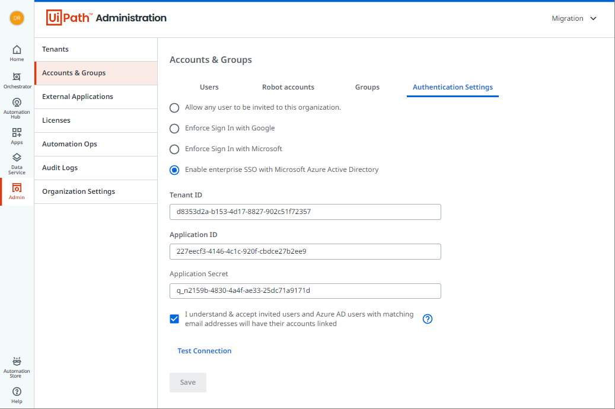Select Enable enterprise SSO with Azure AD
Image resolution: width=615 pixels, height=409 pixels.
coord(174,170)
